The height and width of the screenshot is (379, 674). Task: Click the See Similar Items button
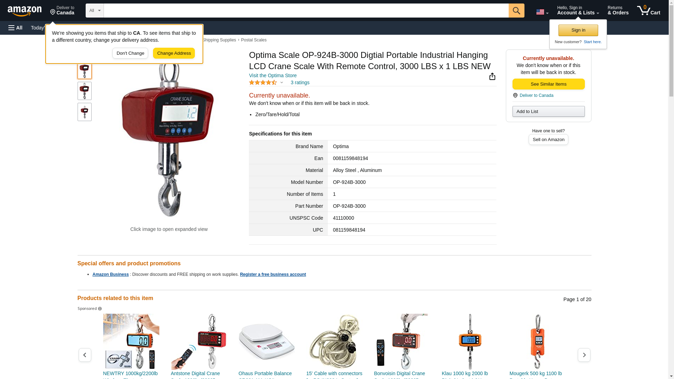coord(548,84)
